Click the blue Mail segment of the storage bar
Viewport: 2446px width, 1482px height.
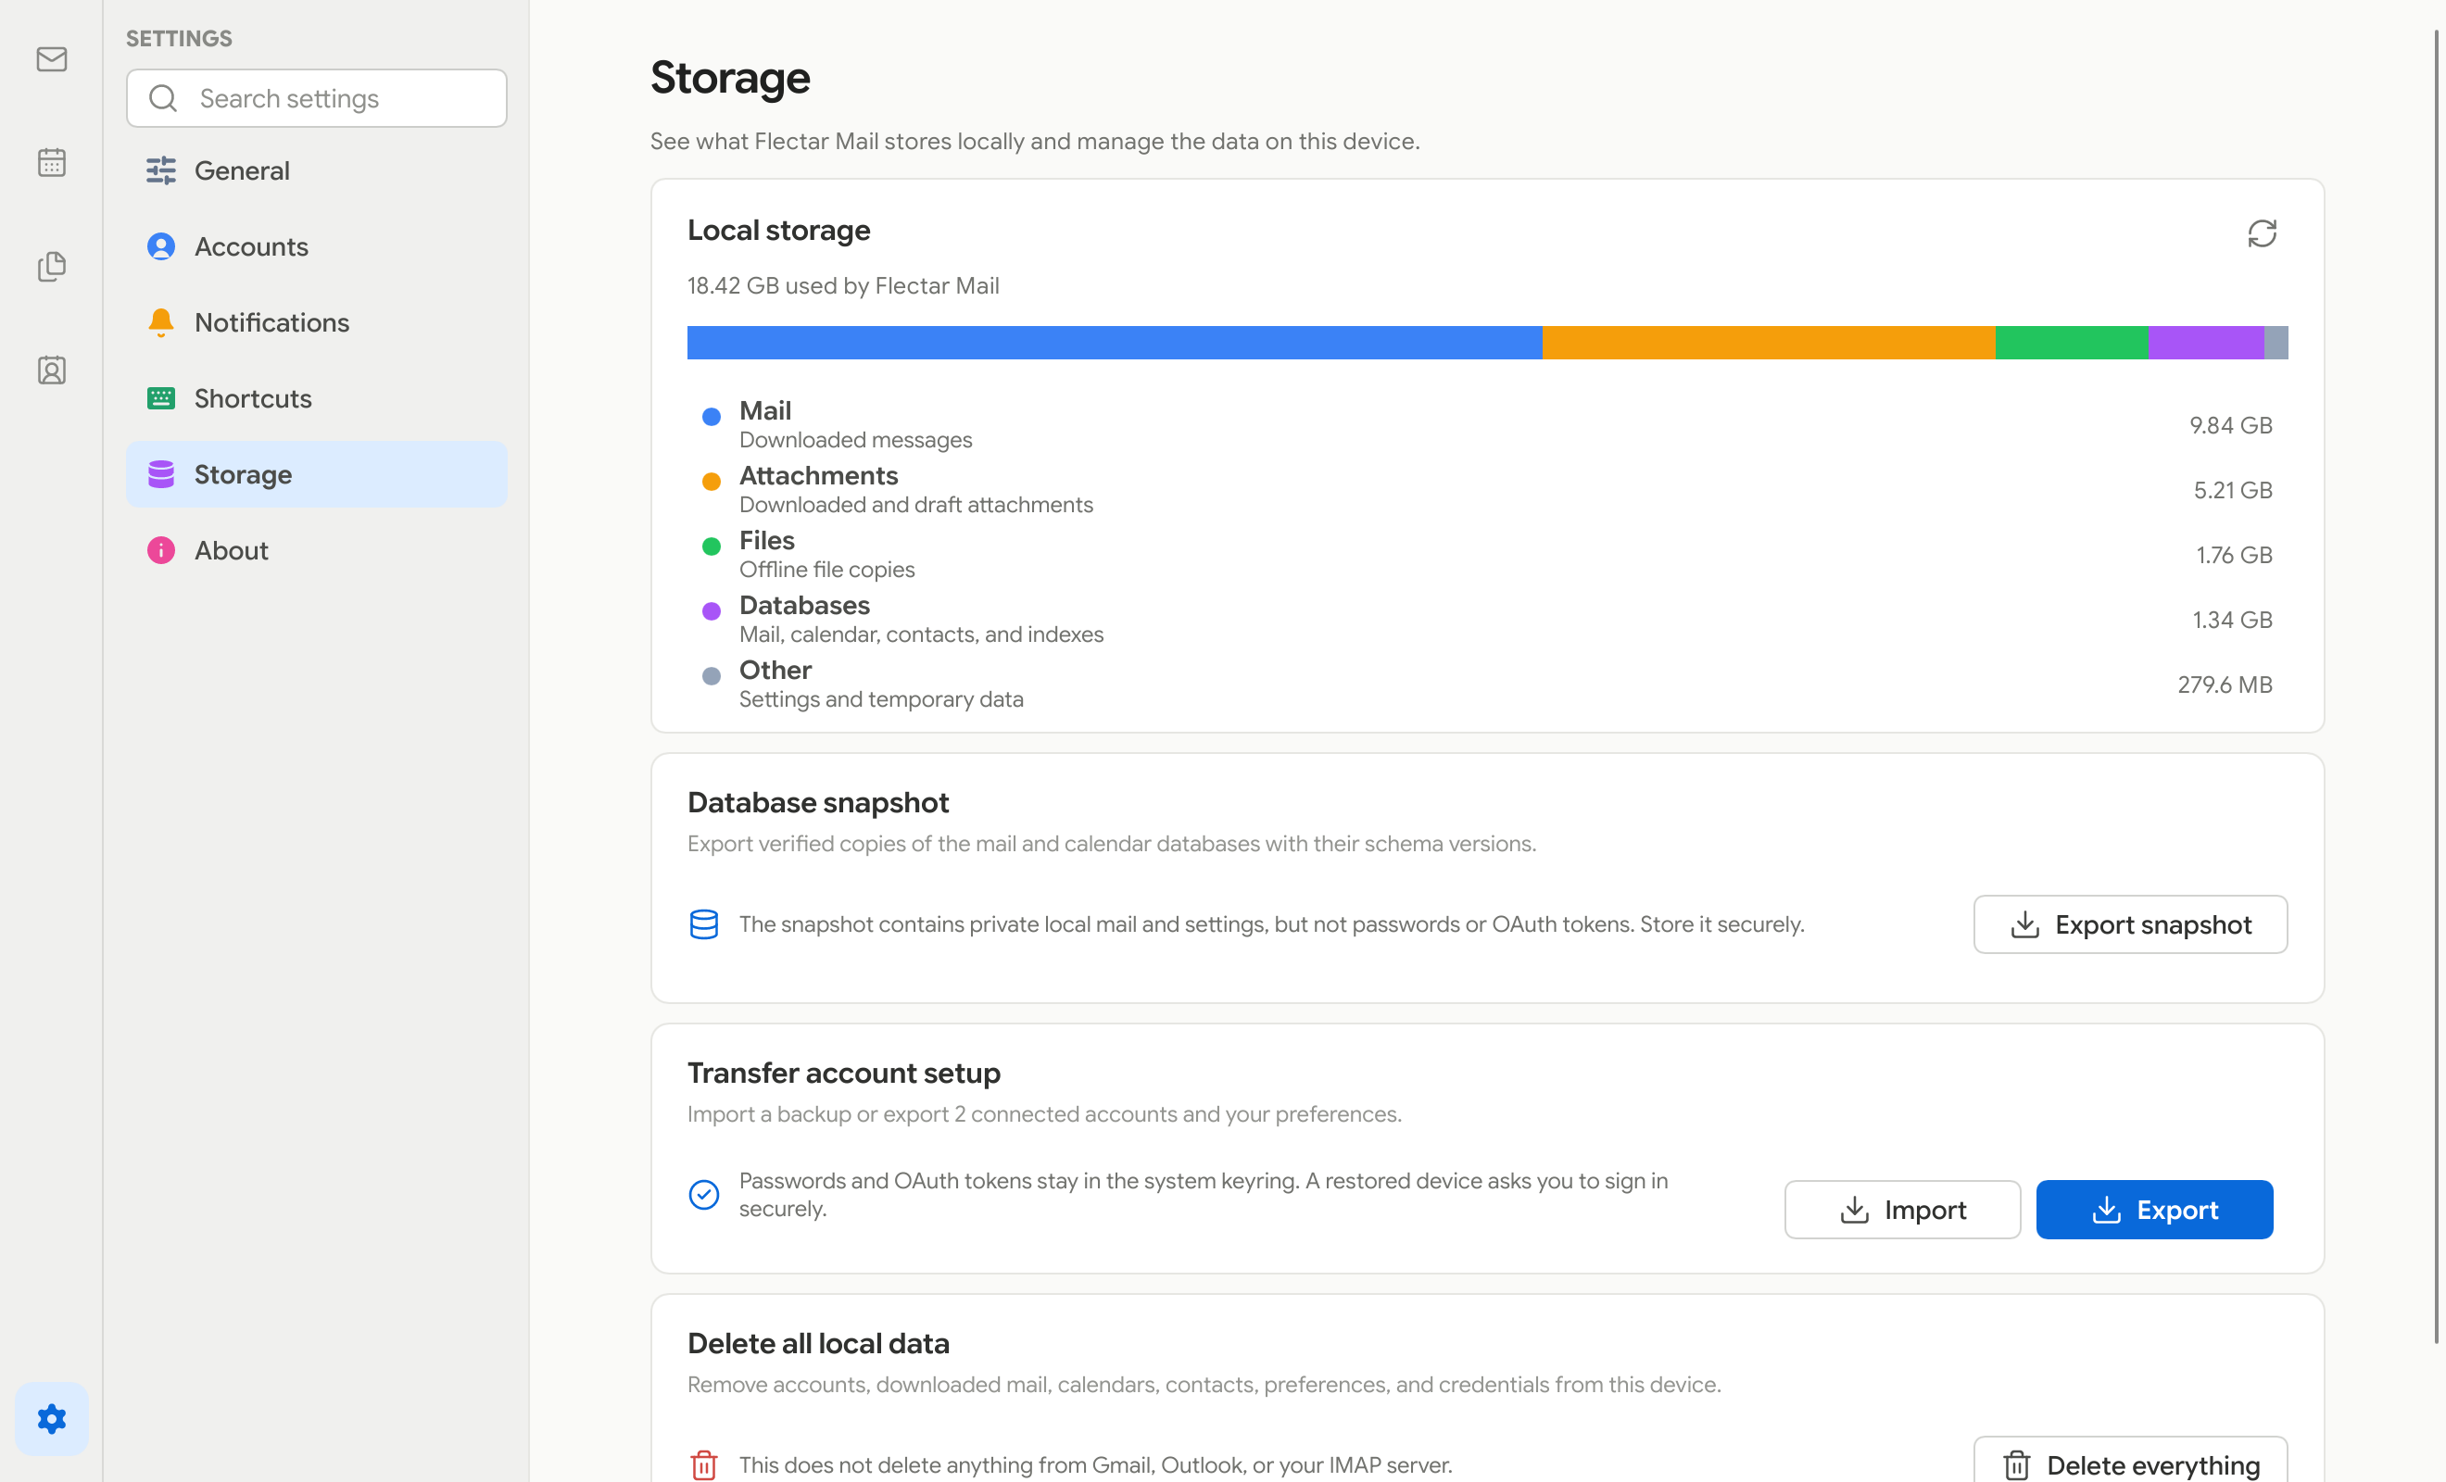pyautogui.click(x=1114, y=343)
